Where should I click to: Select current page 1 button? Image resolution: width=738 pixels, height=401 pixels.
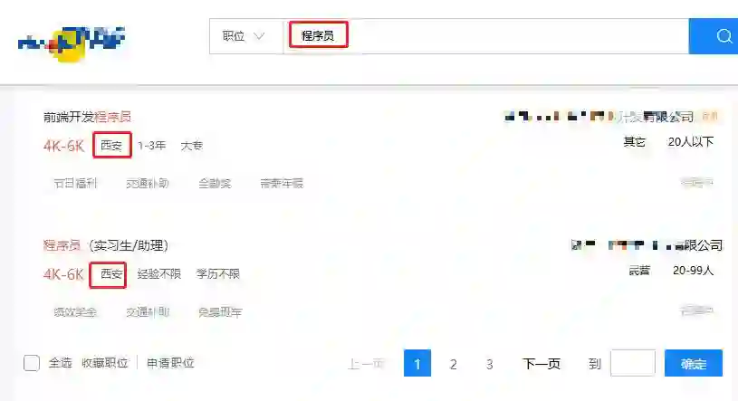[417, 363]
